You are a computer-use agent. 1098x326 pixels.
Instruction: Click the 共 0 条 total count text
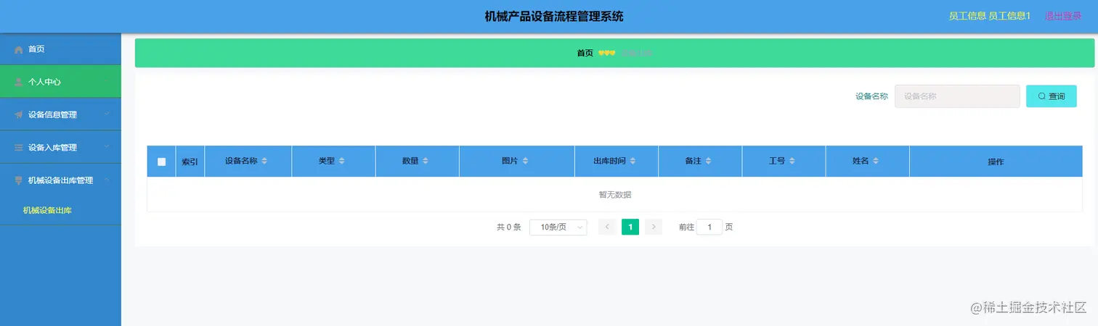point(509,227)
